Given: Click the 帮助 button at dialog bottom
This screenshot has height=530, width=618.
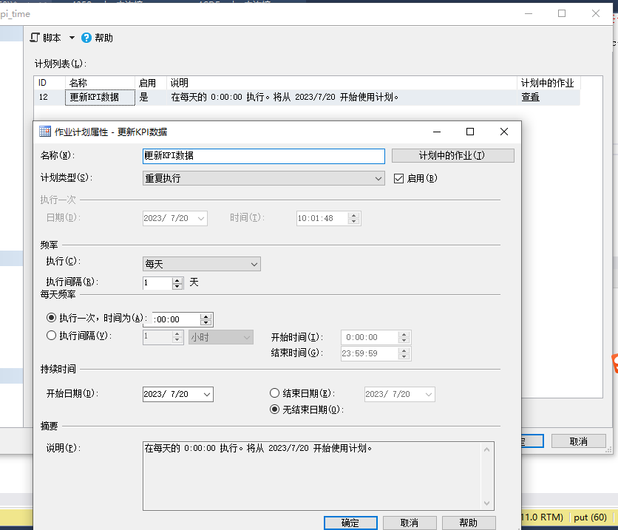Looking at the screenshot, I should click(x=469, y=523).
